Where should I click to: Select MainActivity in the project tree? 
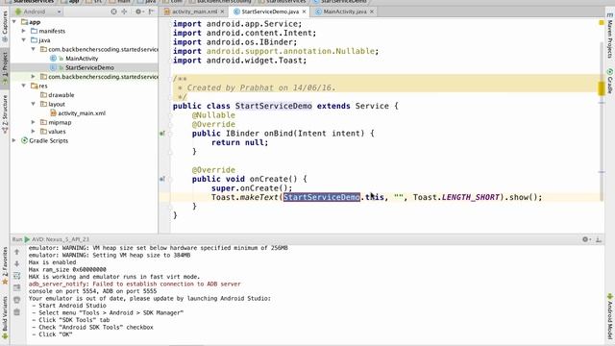(82, 59)
